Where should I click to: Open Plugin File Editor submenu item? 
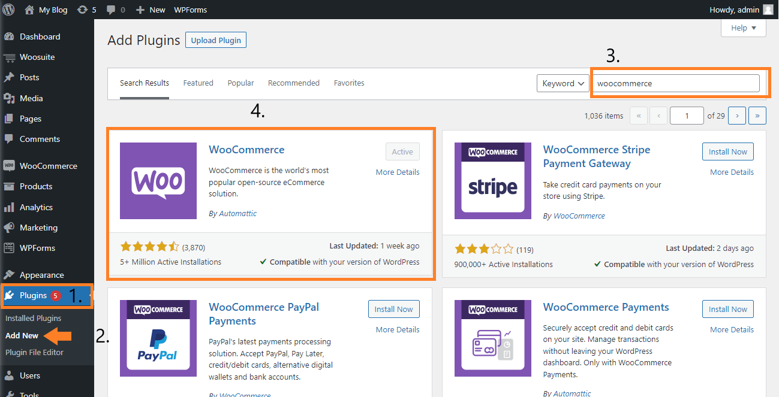pyautogui.click(x=34, y=352)
